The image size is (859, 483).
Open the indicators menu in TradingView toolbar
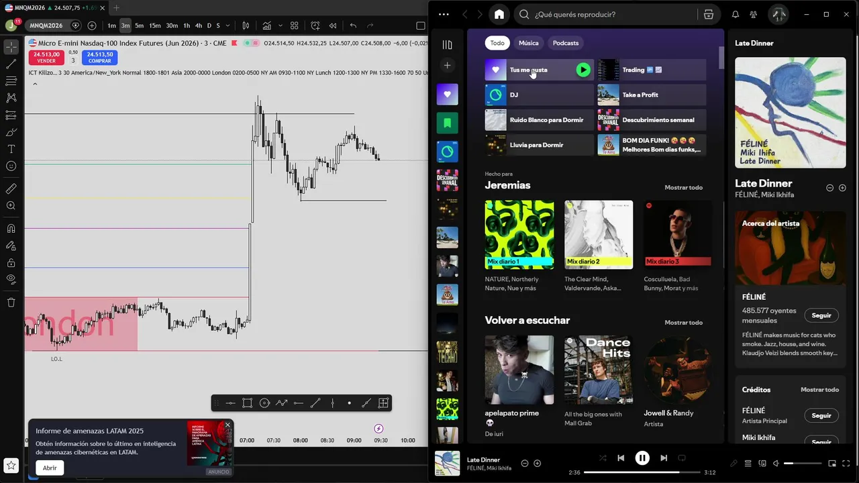(267, 25)
